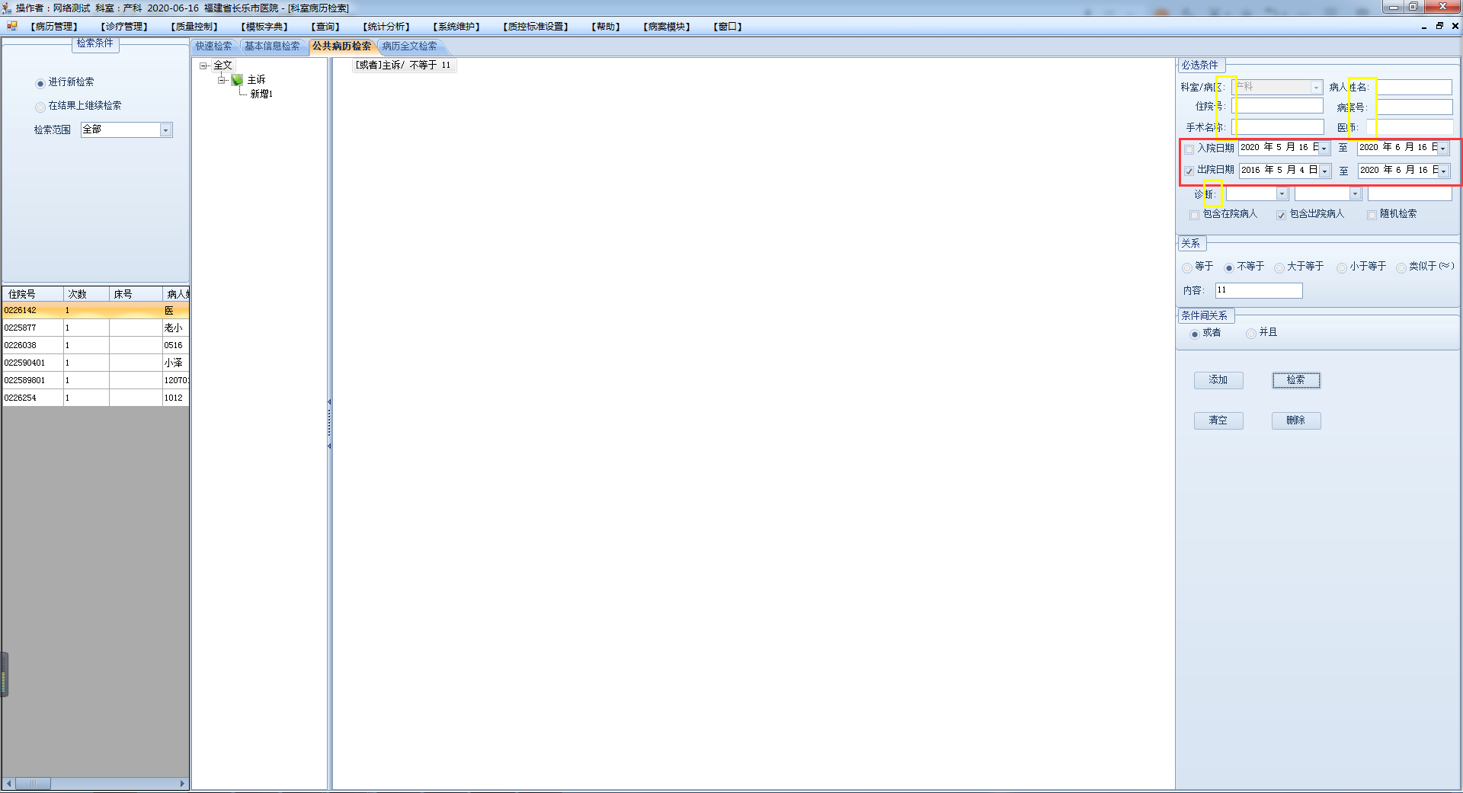Open the first 诊断 dropdown
The height and width of the screenshot is (793, 1463).
coord(1282,194)
